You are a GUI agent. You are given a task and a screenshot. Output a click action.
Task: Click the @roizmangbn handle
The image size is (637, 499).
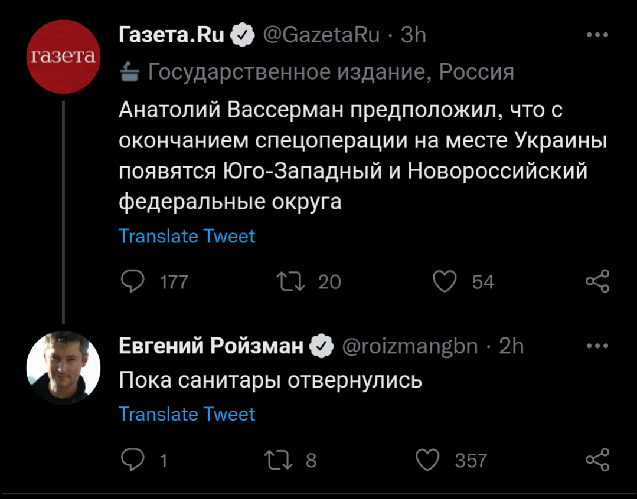click(x=410, y=346)
